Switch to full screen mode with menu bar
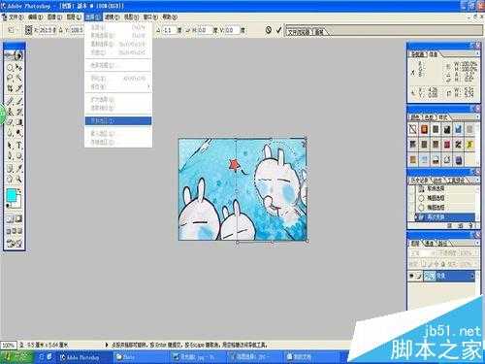 15,231
